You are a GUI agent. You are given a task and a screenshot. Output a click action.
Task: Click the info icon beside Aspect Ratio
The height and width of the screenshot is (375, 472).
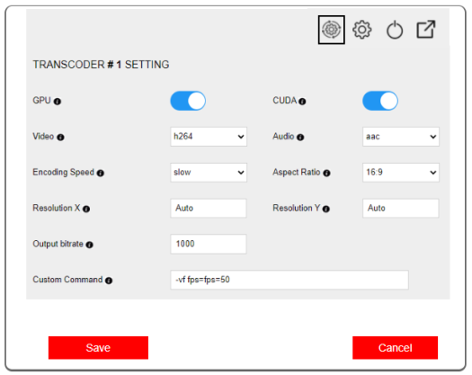(326, 173)
